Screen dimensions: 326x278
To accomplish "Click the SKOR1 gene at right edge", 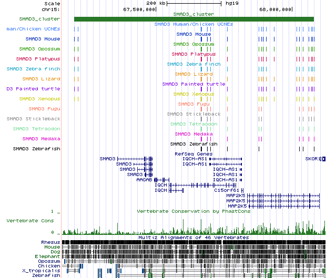I will coord(312,159).
